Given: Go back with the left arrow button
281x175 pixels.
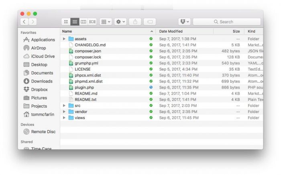Looking at the screenshot, I should pos(24,22).
